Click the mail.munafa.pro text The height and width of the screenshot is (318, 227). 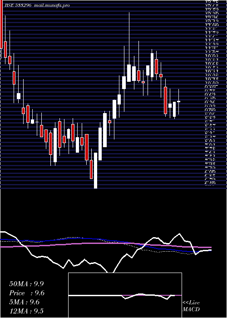[51, 5]
